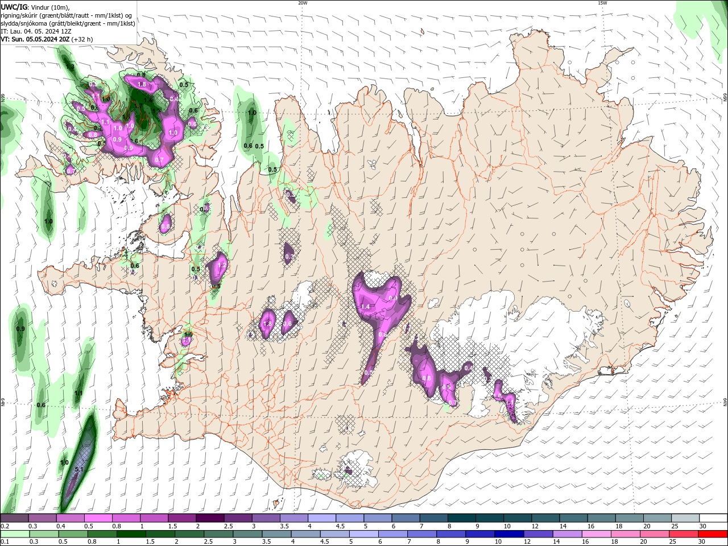The width and height of the screenshot is (728, 546).
Task: Click the '0.1' label in green legend row
Action: pyautogui.click(x=5, y=542)
